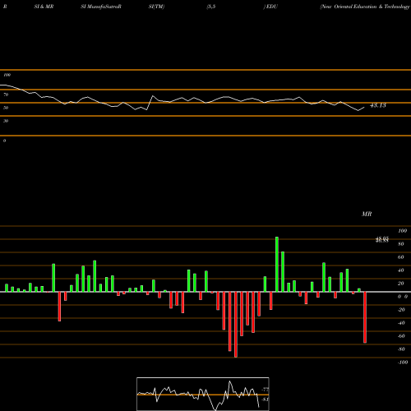Click the RSI axis label 50

[6, 108]
